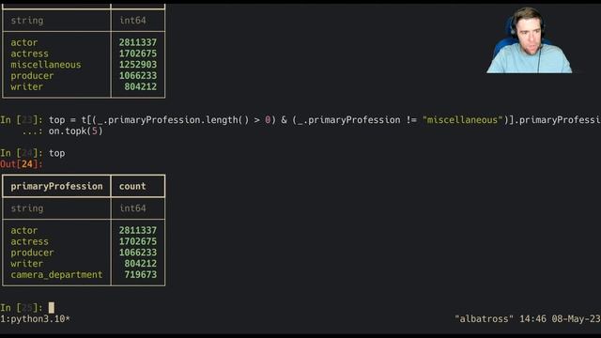Click the count column header in lower table
The image size is (601, 338).
[132, 186]
